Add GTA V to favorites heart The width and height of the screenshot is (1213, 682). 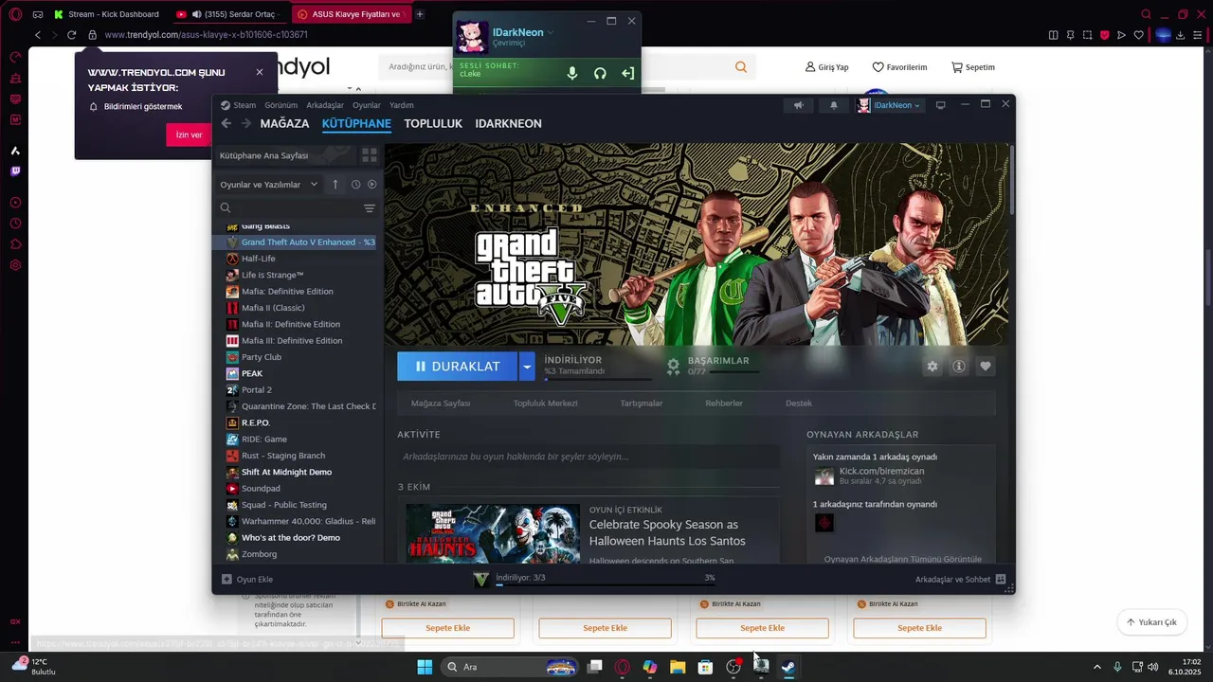[986, 367]
